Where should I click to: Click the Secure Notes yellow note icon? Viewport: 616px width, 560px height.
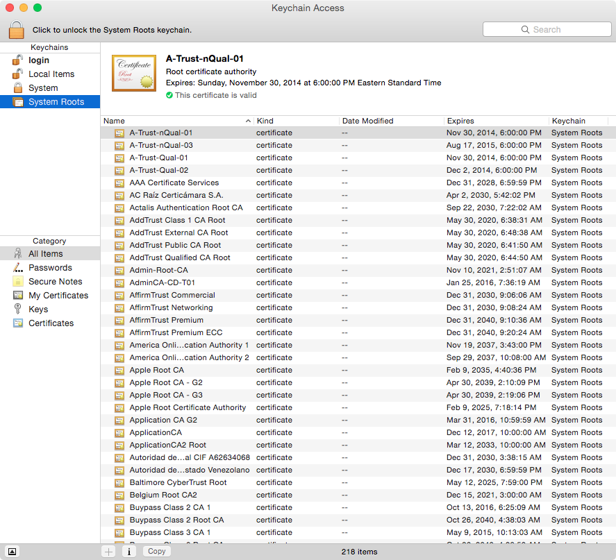[x=17, y=281]
